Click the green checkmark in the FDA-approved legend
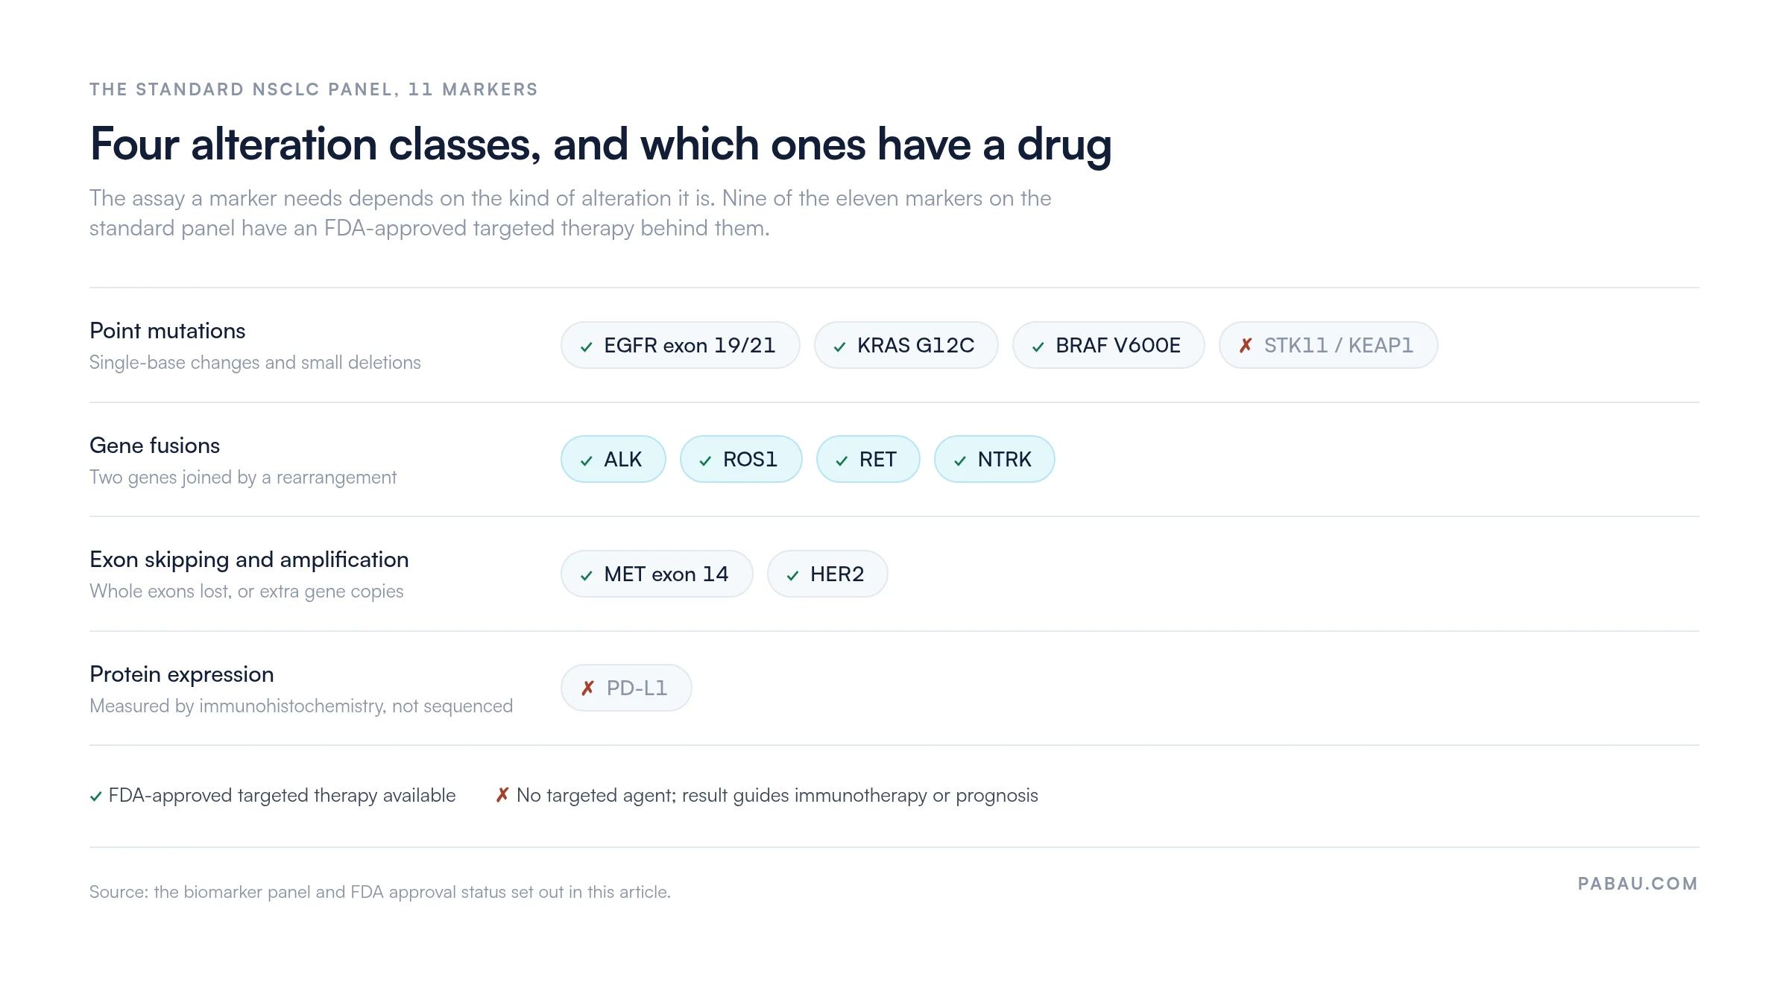The width and height of the screenshot is (1789, 991). (x=96, y=797)
